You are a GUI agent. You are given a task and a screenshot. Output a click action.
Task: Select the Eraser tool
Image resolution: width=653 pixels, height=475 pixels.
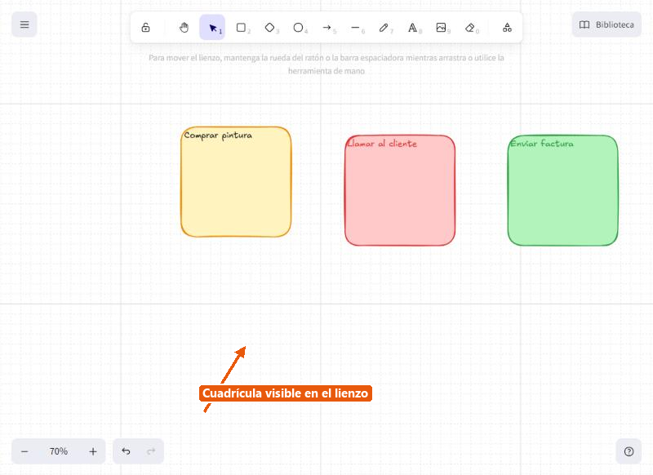click(x=470, y=28)
